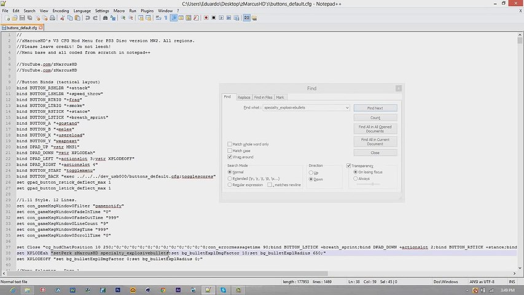Enable Match whole word only checkbox

(230, 144)
